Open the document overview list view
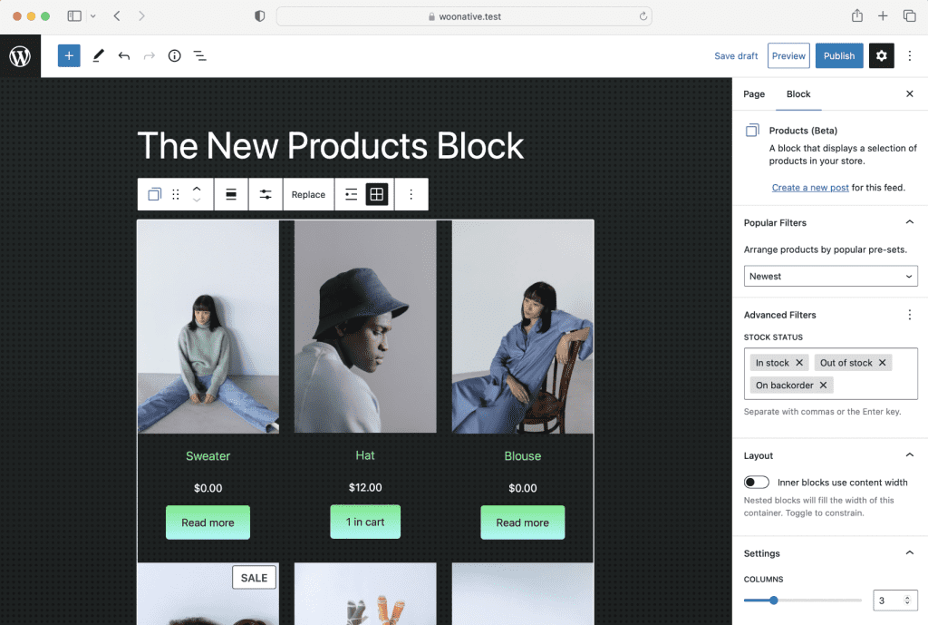The height and width of the screenshot is (625, 928). (x=200, y=56)
